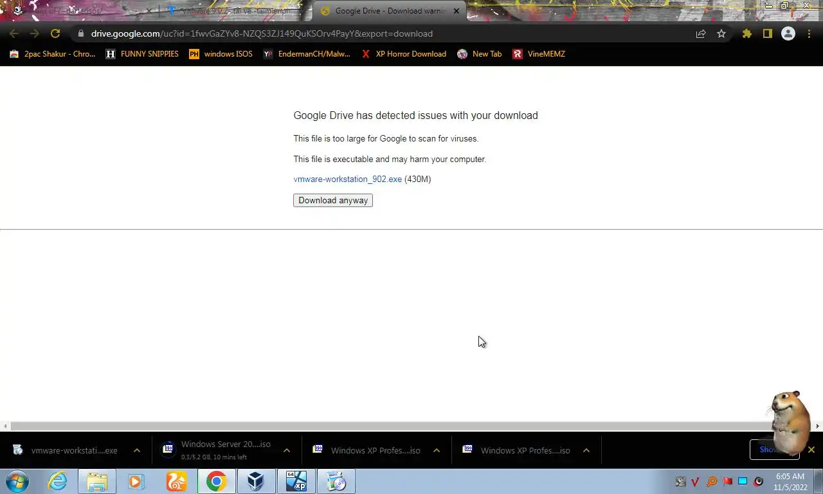This screenshot has height=494, width=823.
Task: Open the XP Horror Download bookmark
Action: coord(404,54)
